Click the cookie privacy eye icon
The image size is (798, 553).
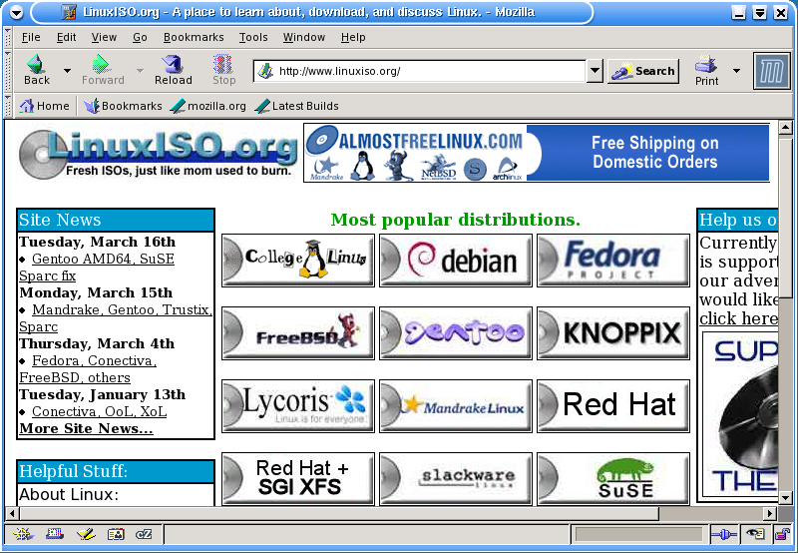click(x=755, y=534)
